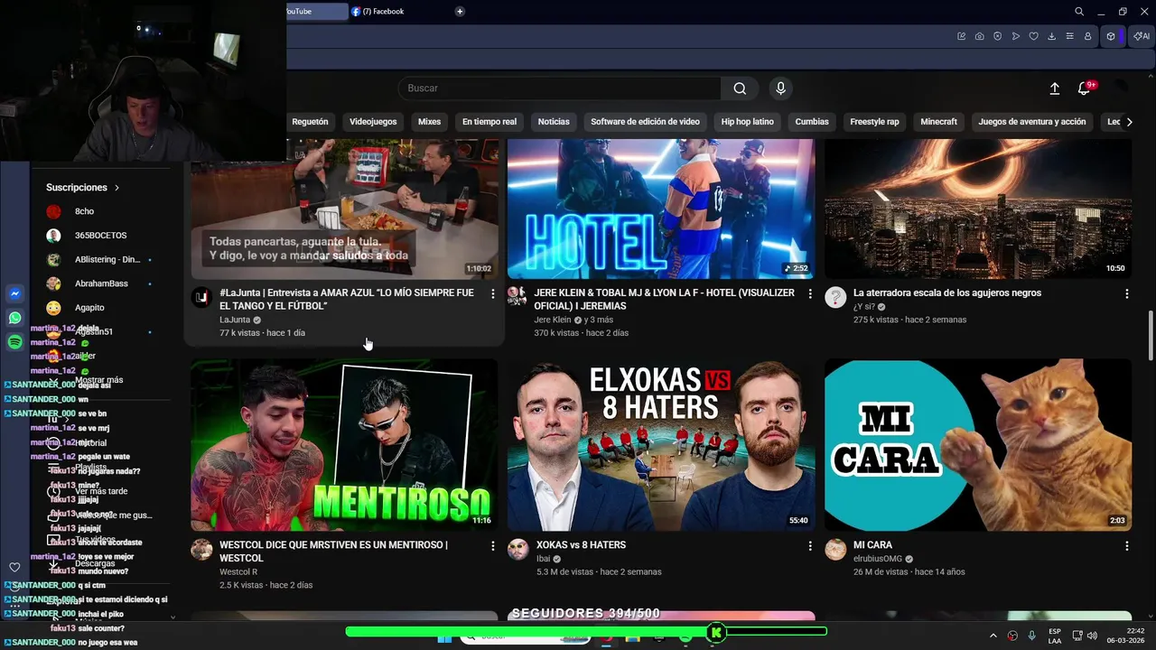Open the 8cho subscription channel
This screenshot has height=650, width=1156.
(84, 211)
